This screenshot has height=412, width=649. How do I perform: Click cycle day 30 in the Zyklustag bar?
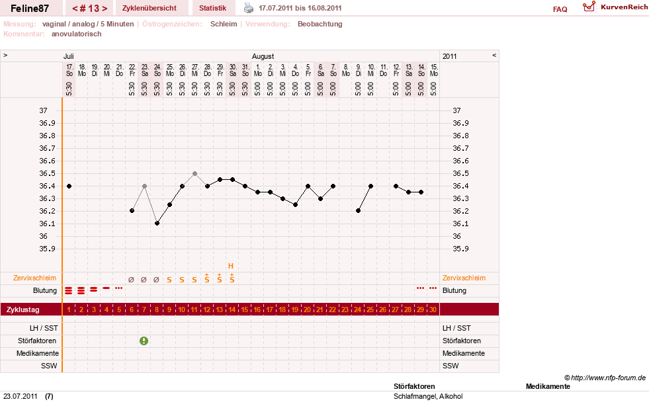[433, 309]
